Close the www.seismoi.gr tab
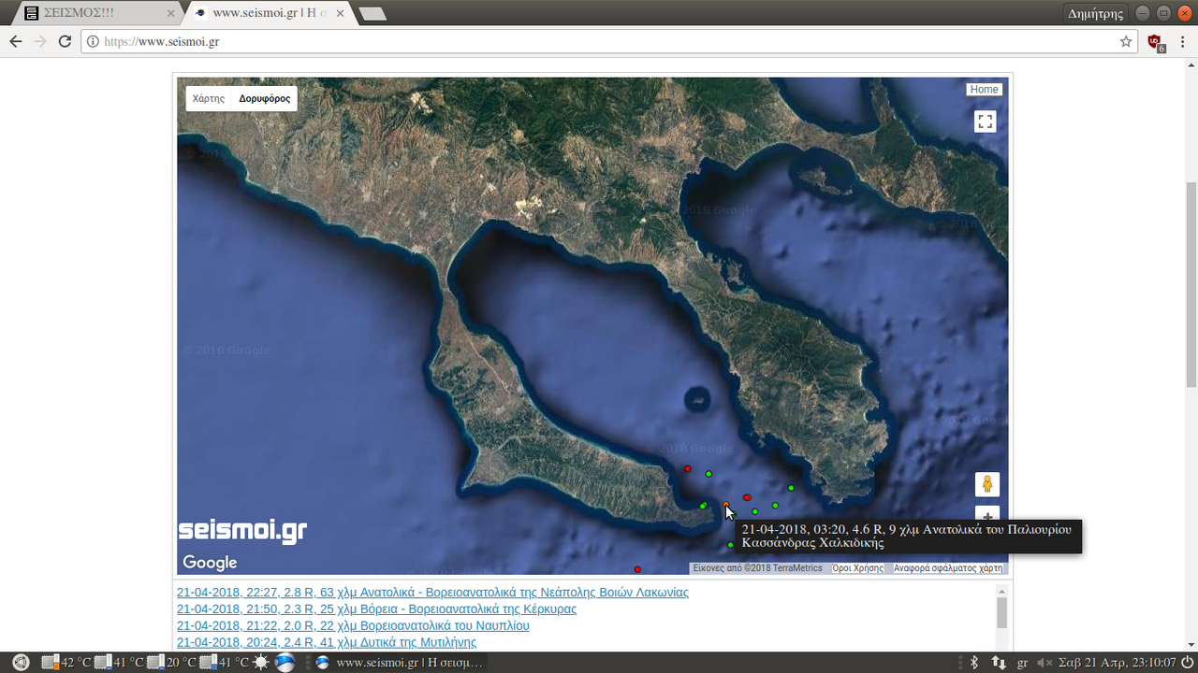Viewport: 1198px width, 673px height. click(x=339, y=13)
